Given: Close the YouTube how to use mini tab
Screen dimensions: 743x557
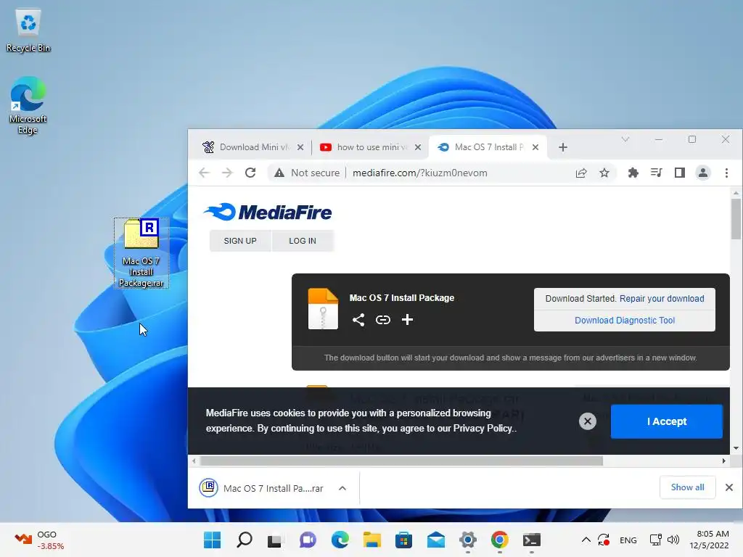Looking at the screenshot, I should (417, 147).
